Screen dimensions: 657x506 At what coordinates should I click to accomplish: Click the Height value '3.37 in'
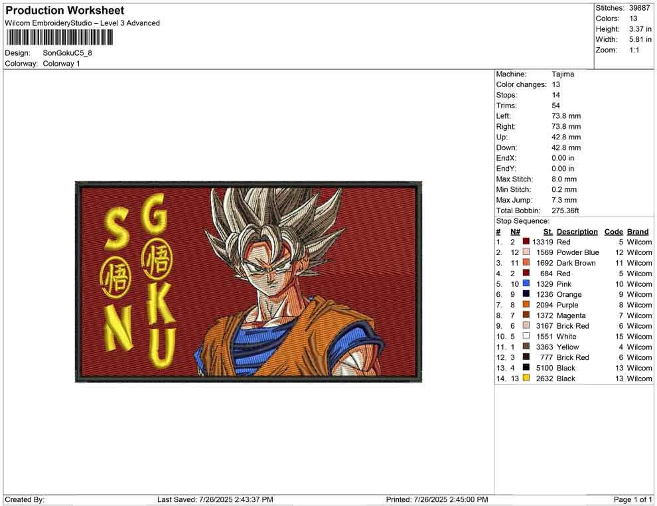(x=640, y=29)
